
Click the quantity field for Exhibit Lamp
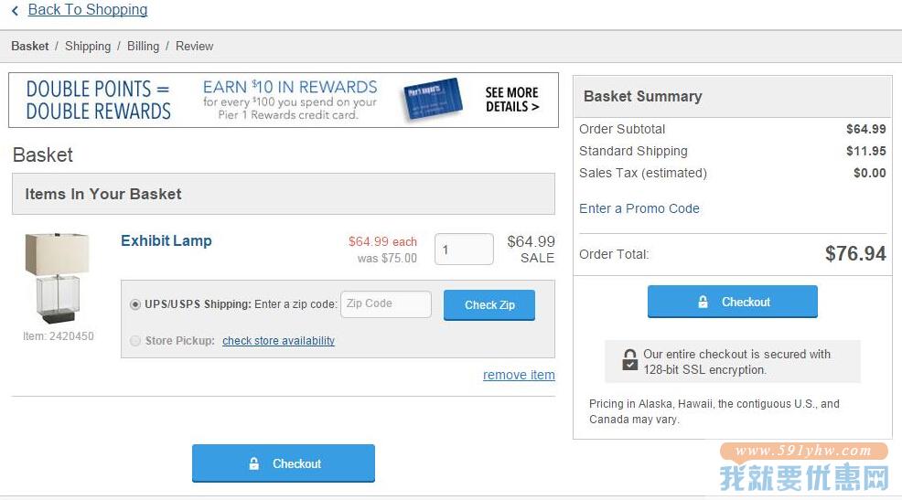tap(464, 250)
